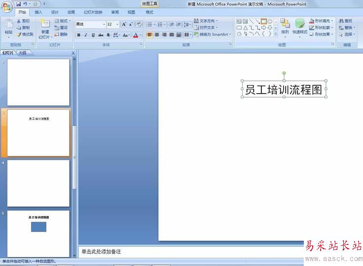Open 转换为 SmartArt dropdown
This screenshot has width=363, height=266.
click(212, 34)
